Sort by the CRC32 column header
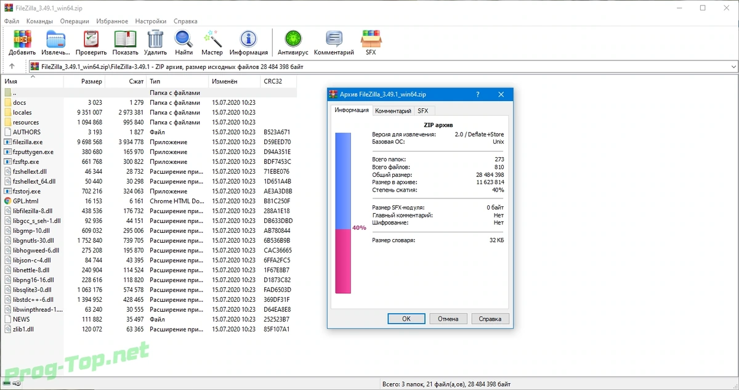 click(x=278, y=81)
